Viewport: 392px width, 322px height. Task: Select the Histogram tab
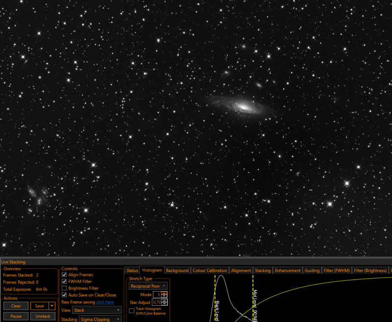[x=152, y=270]
